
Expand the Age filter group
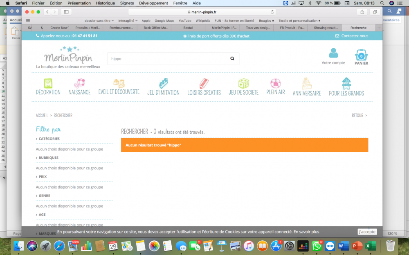point(40,215)
